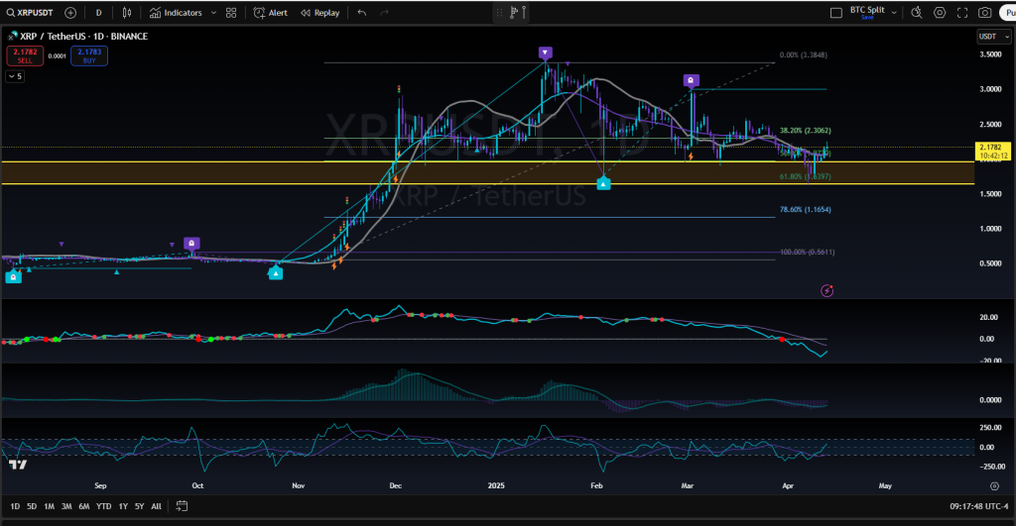Add a symbol with the plus icon
The height and width of the screenshot is (526, 1016).
click(x=70, y=12)
